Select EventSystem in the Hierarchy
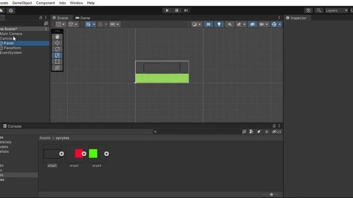 [11, 53]
